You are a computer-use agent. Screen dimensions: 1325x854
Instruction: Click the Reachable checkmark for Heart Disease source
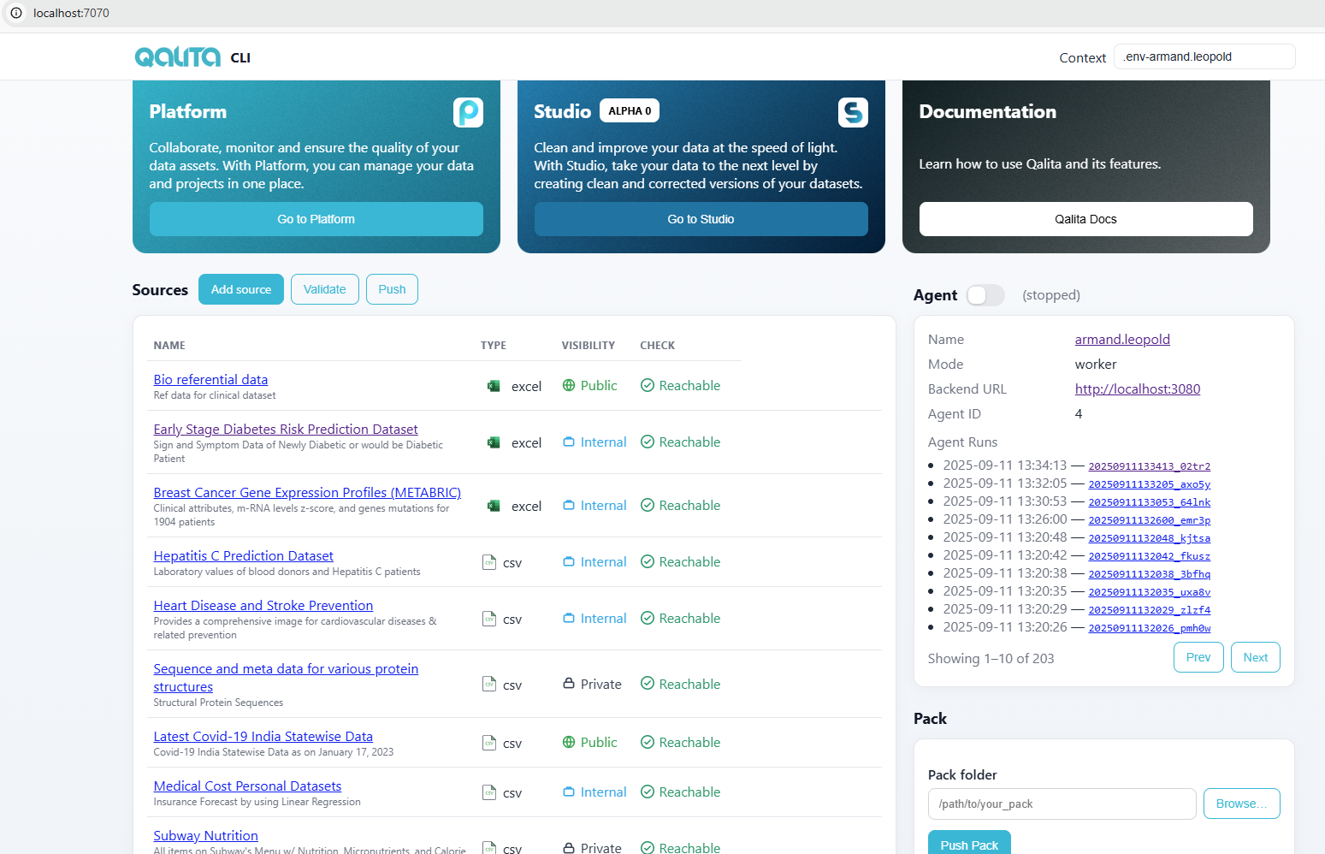[x=648, y=618]
